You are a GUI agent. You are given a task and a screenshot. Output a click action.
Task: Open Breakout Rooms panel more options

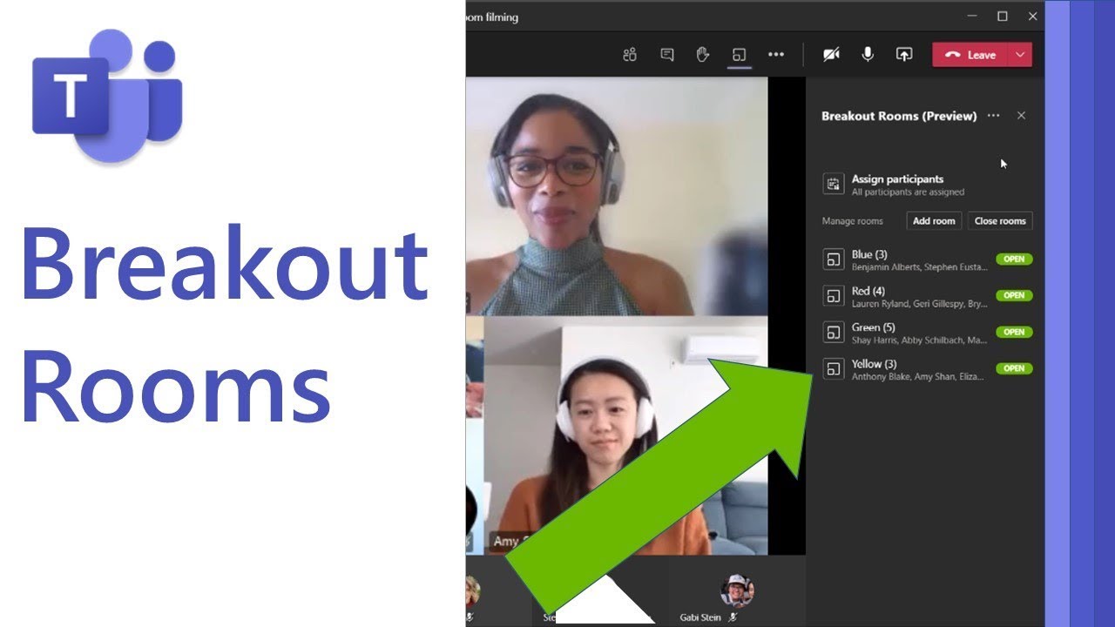click(x=994, y=116)
